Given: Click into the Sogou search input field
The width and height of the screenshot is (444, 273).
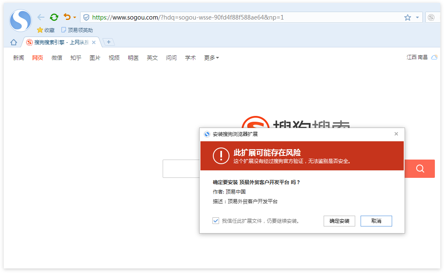Looking at the screenshot, I should click(181, 169).
